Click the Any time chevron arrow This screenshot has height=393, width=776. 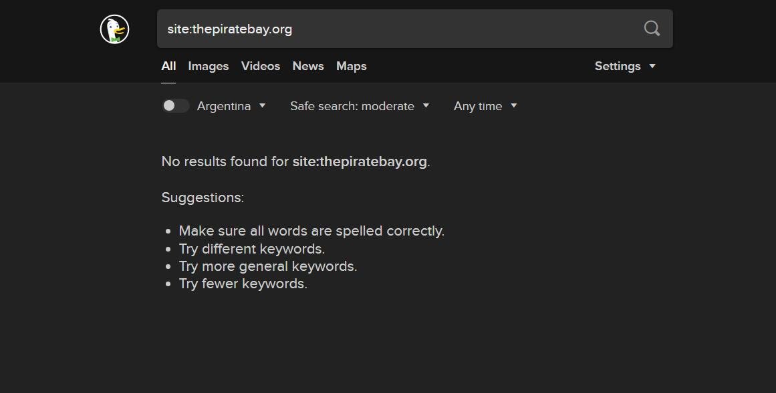(513, 105)
